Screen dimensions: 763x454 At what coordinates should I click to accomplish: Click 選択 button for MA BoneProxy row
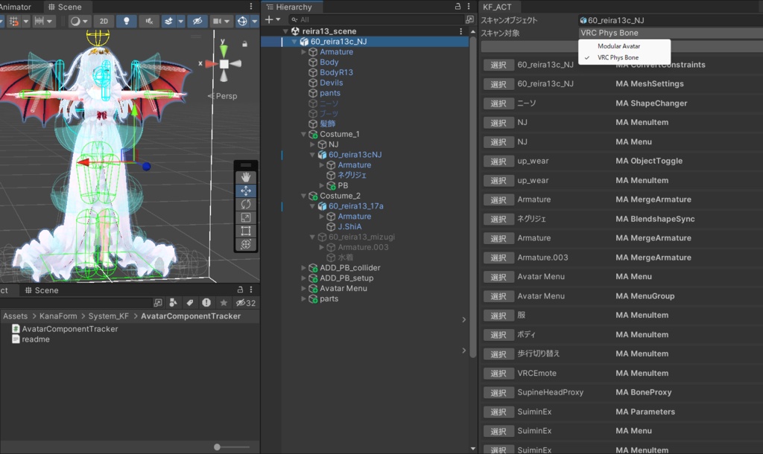[x=498, y=392]
